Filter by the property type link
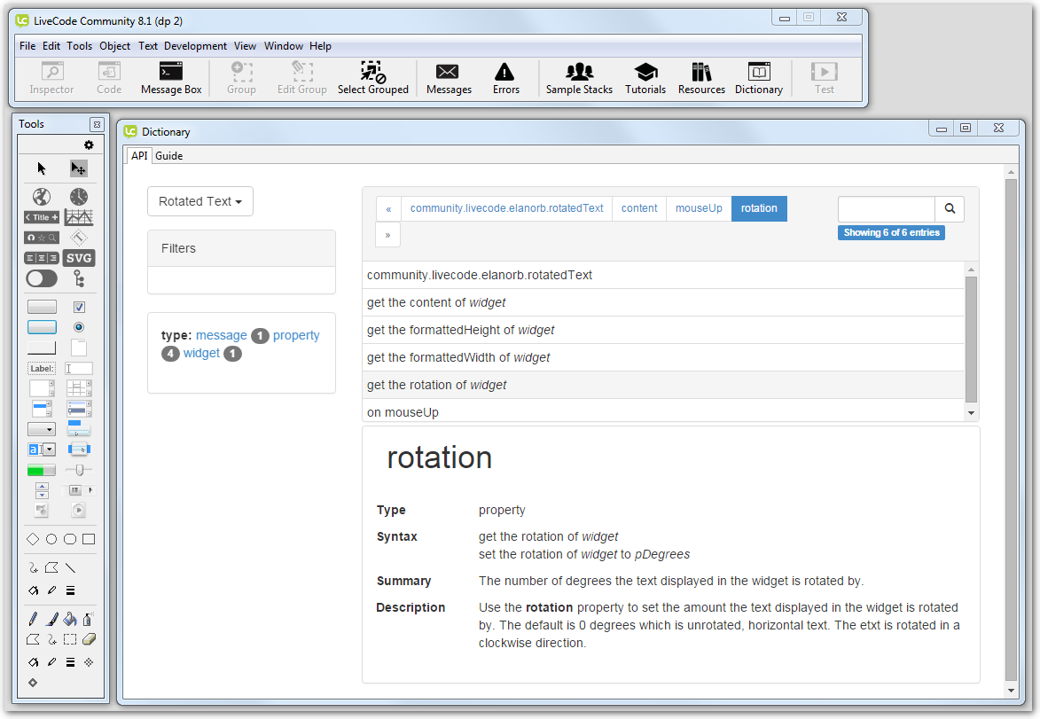Screen dimensions: 1040x719 point(296,335)
